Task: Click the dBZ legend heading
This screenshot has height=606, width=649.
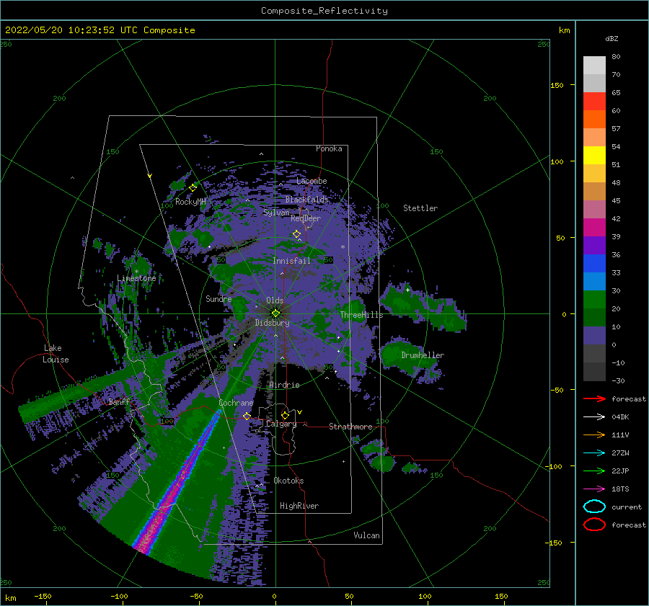Action: click(x=612, y=39)
